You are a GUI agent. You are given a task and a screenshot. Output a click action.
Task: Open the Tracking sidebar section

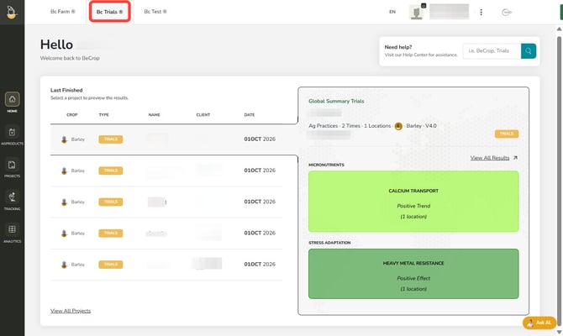pyautogui.click(x=13, y=201)
